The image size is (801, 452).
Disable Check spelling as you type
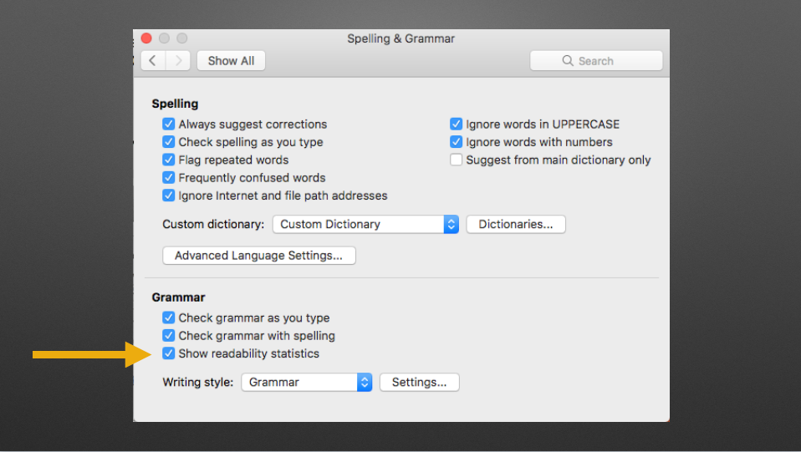tap(169, 142)
